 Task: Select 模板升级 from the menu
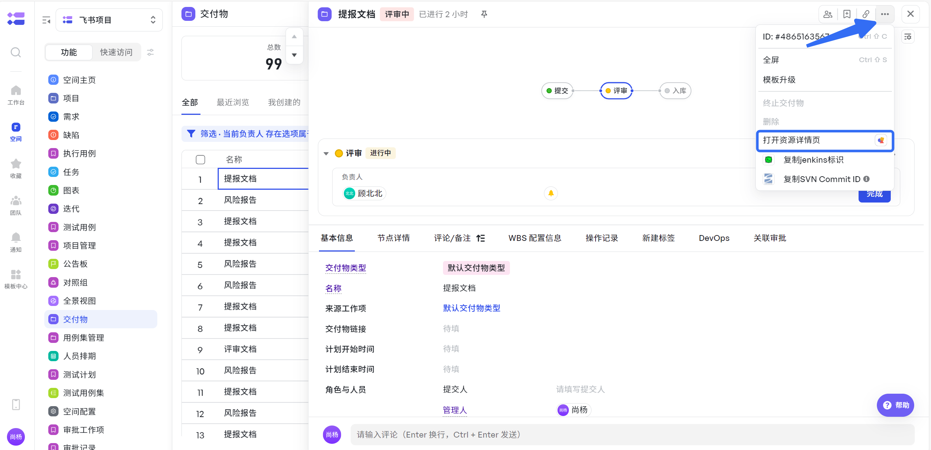[x=825, y=80]
